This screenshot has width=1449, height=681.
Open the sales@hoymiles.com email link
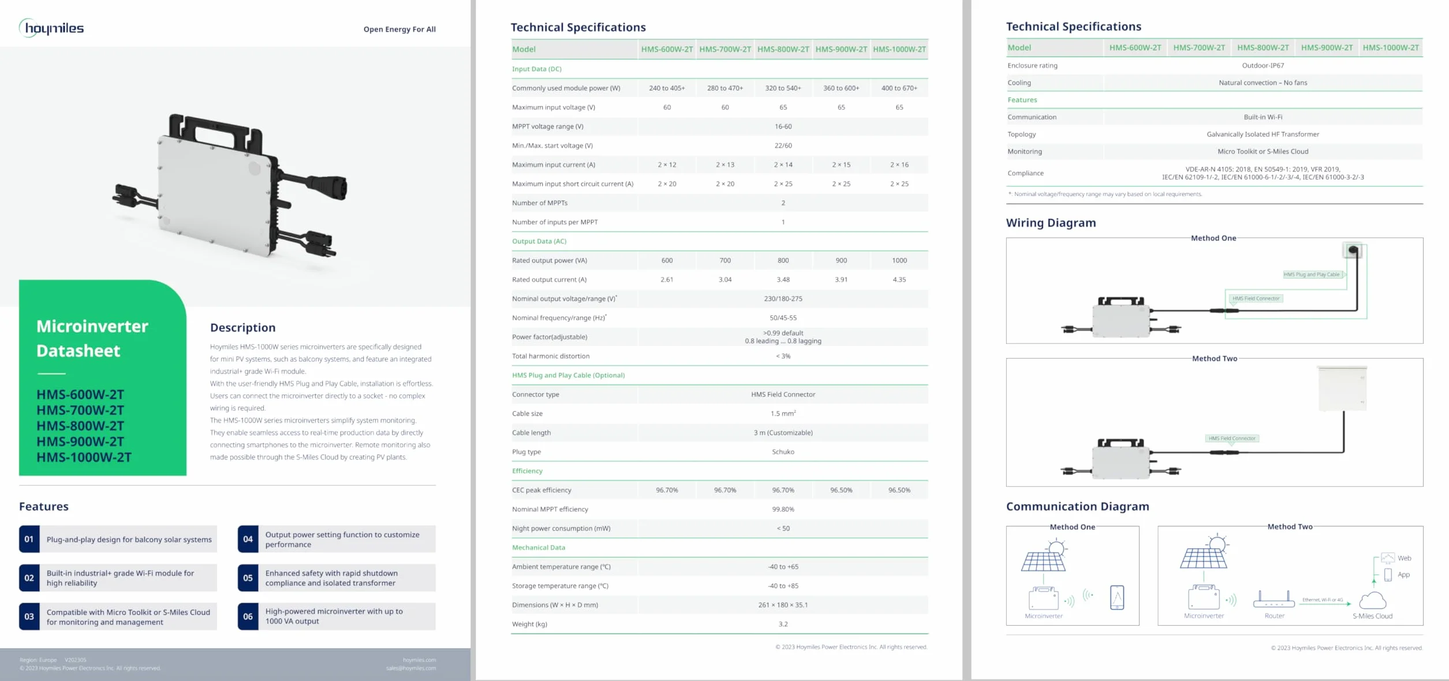[411, 668]
